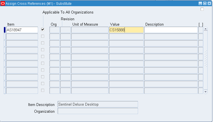
Task: Toggle the checkbox at top right corner
Action: tap(202, 9)
